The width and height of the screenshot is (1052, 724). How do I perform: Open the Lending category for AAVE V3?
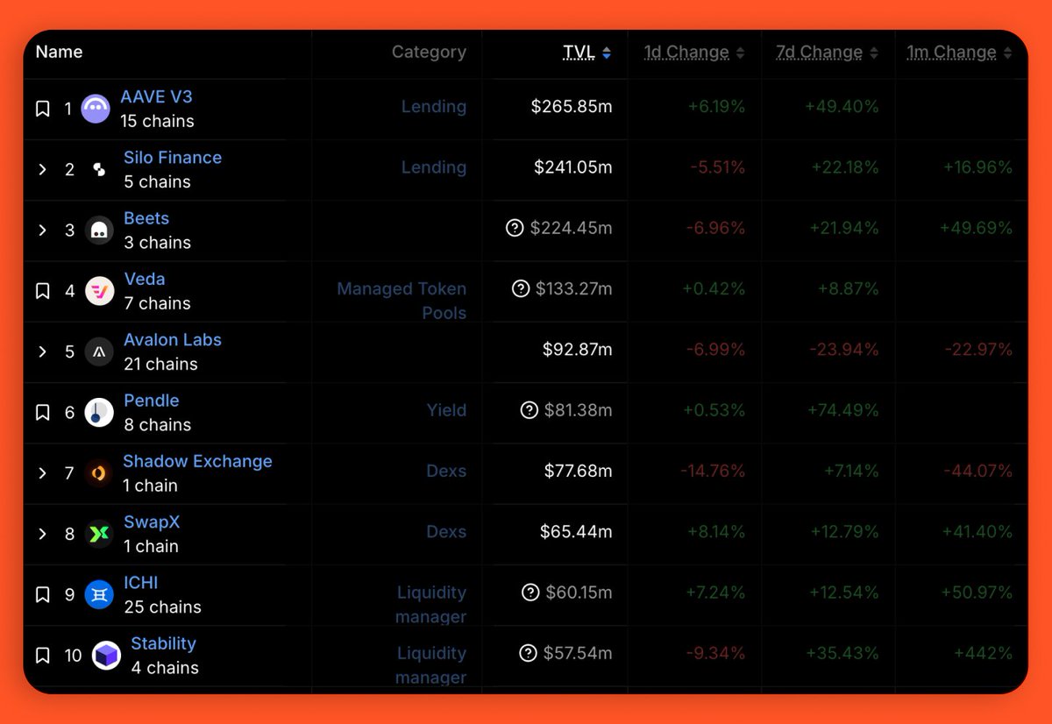434,107
